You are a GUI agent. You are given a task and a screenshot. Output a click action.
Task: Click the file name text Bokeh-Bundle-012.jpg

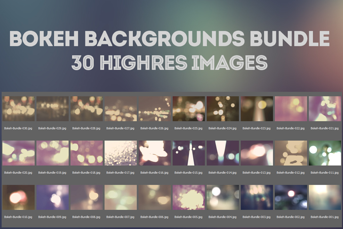click(x=291, y=173)
